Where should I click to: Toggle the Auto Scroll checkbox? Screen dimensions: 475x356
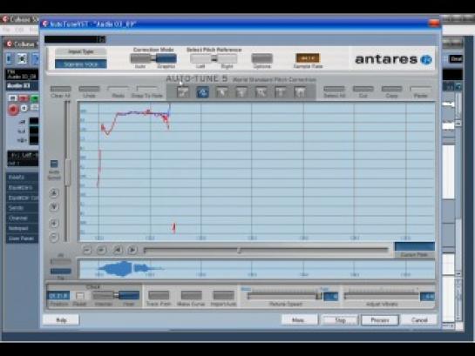(x=54, y=164)
